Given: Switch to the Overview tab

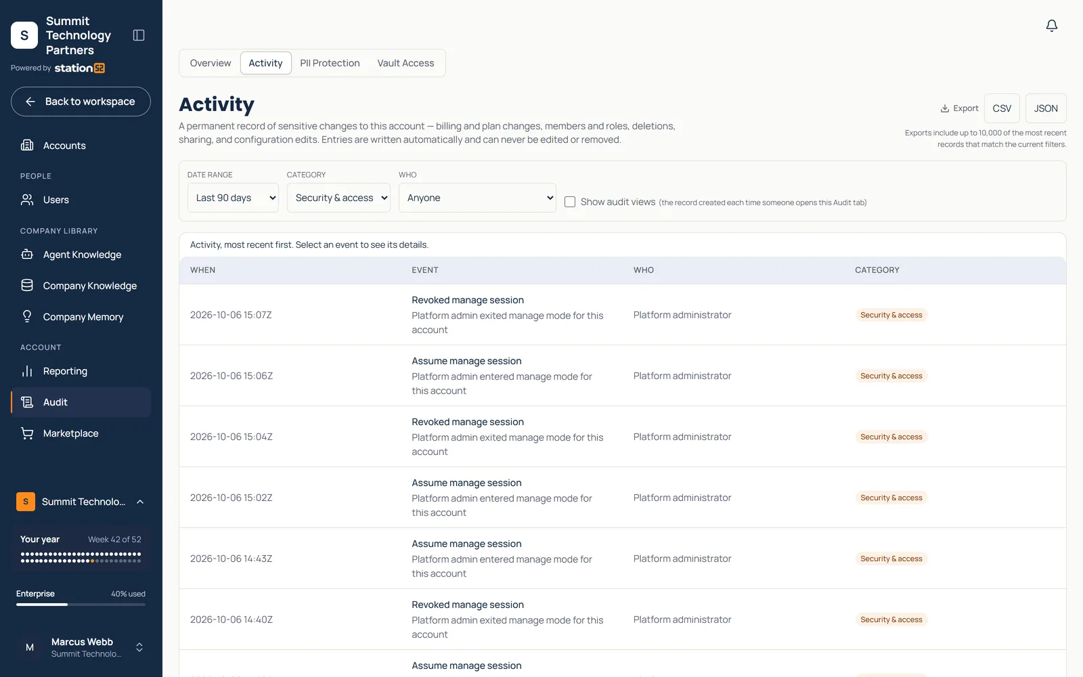Looking at the screenshot, I should point(211,63).
